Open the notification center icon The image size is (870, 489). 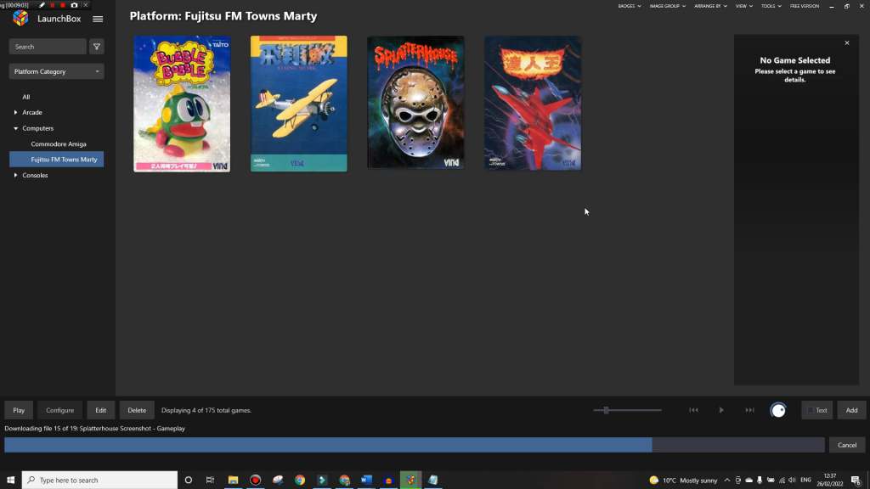click(x=856, y=481)
